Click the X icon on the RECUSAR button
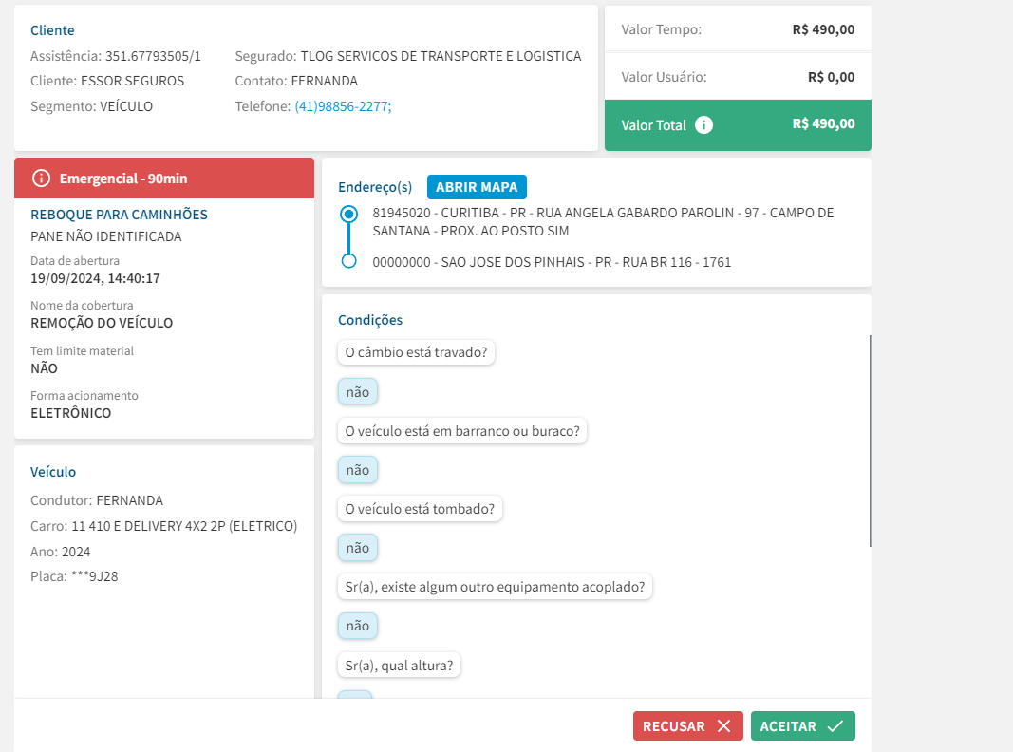Image resolution: width=1013 pixels, height=752 pixels. pos(723,726)
